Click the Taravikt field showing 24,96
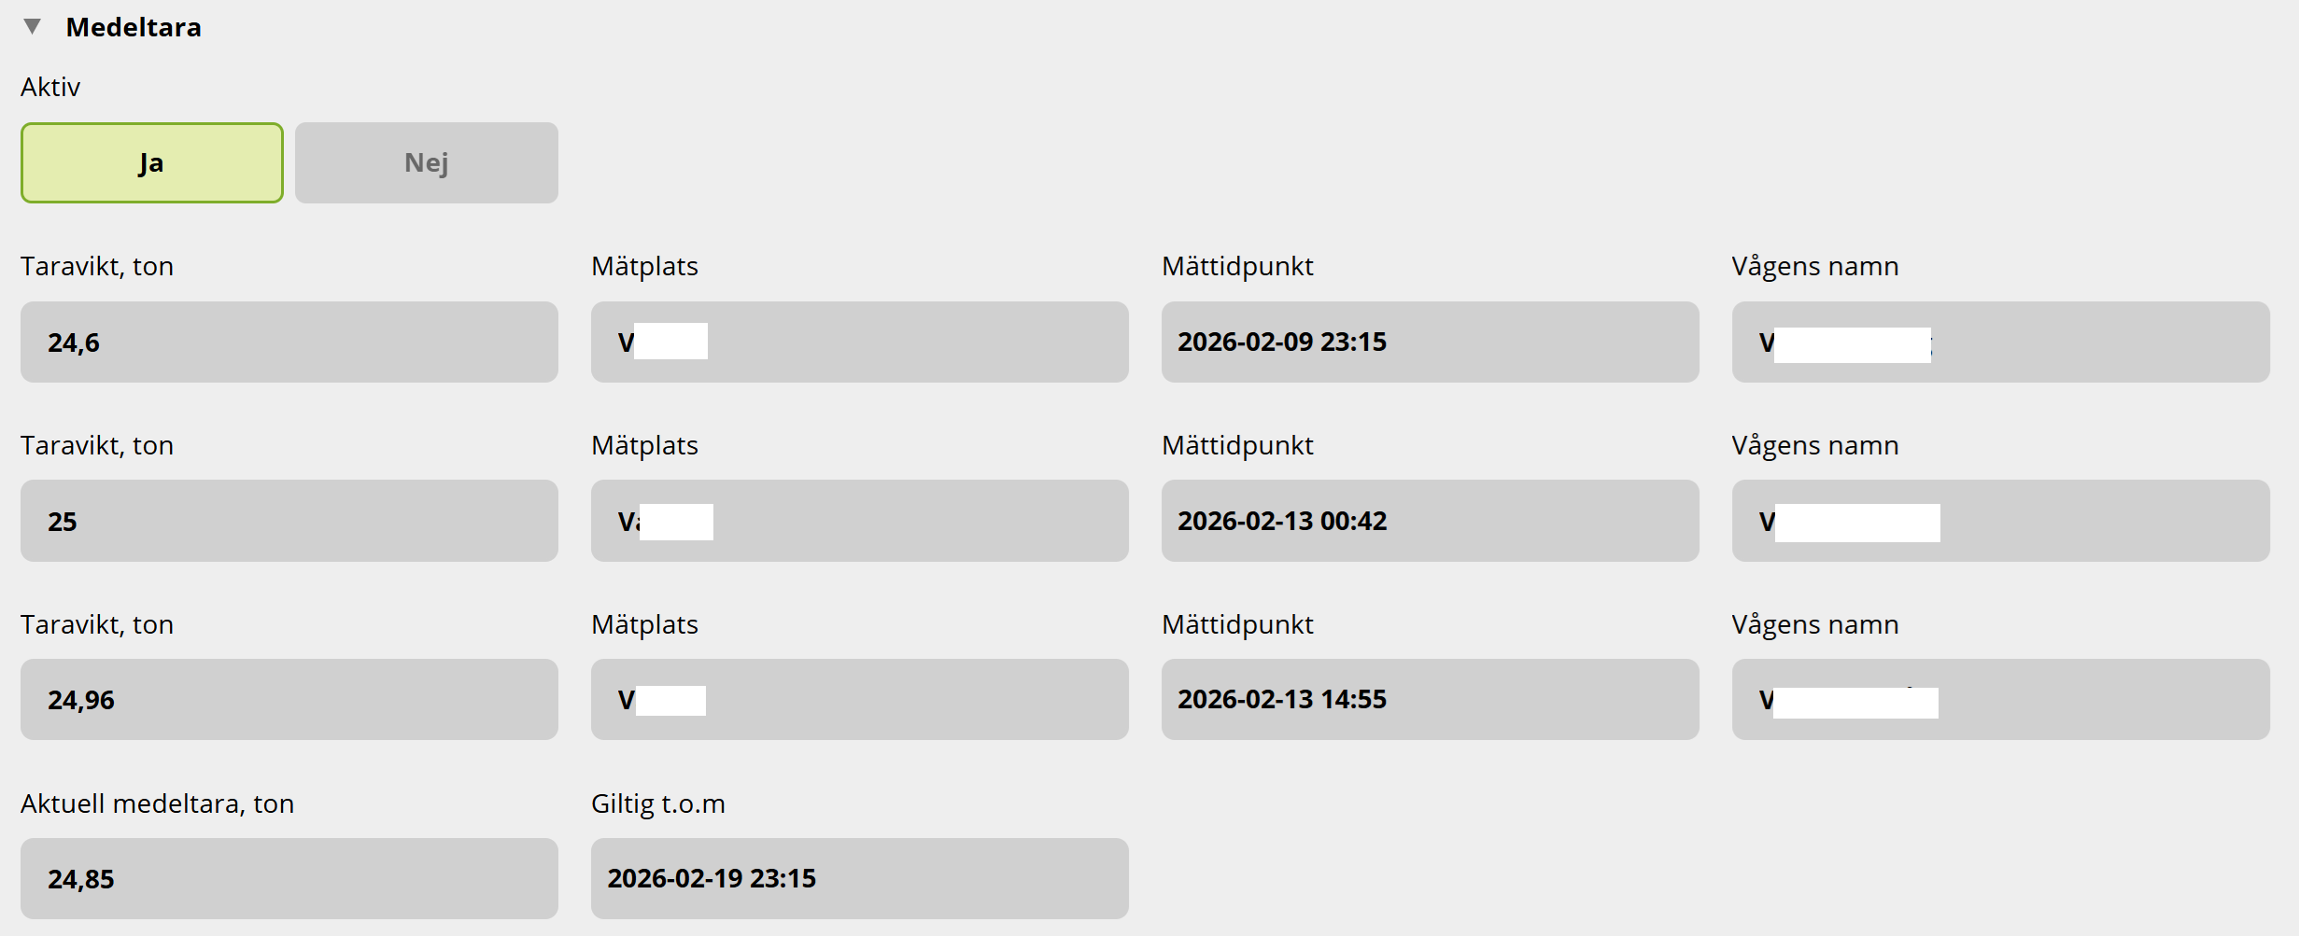 pos(289,700)
